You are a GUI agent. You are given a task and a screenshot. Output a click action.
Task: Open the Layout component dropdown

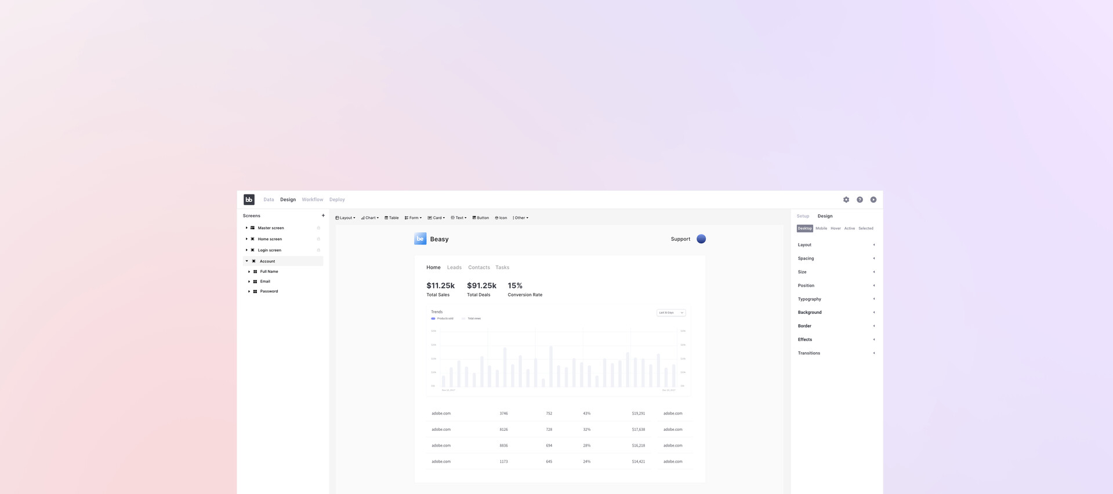click(x=345, y=218)
